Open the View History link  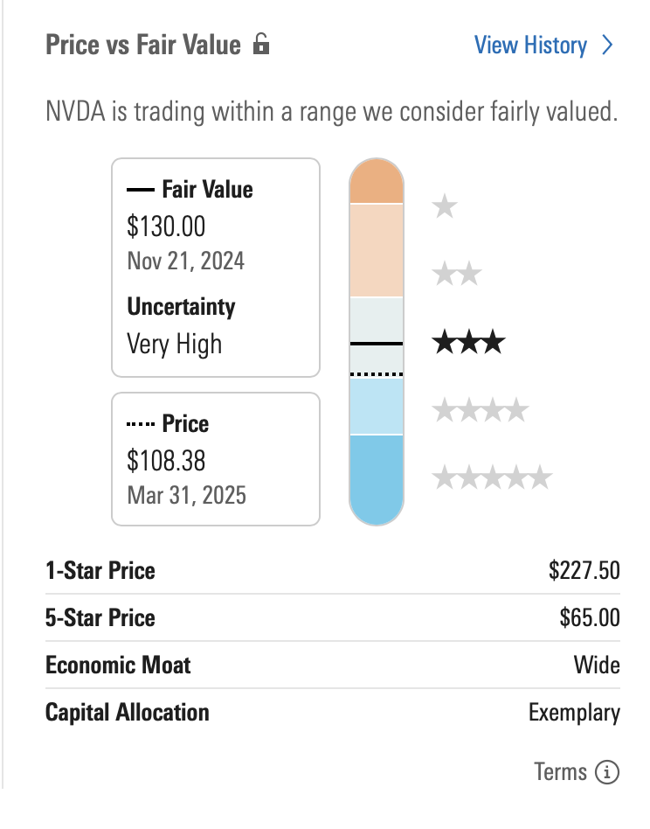pos(530,45)
